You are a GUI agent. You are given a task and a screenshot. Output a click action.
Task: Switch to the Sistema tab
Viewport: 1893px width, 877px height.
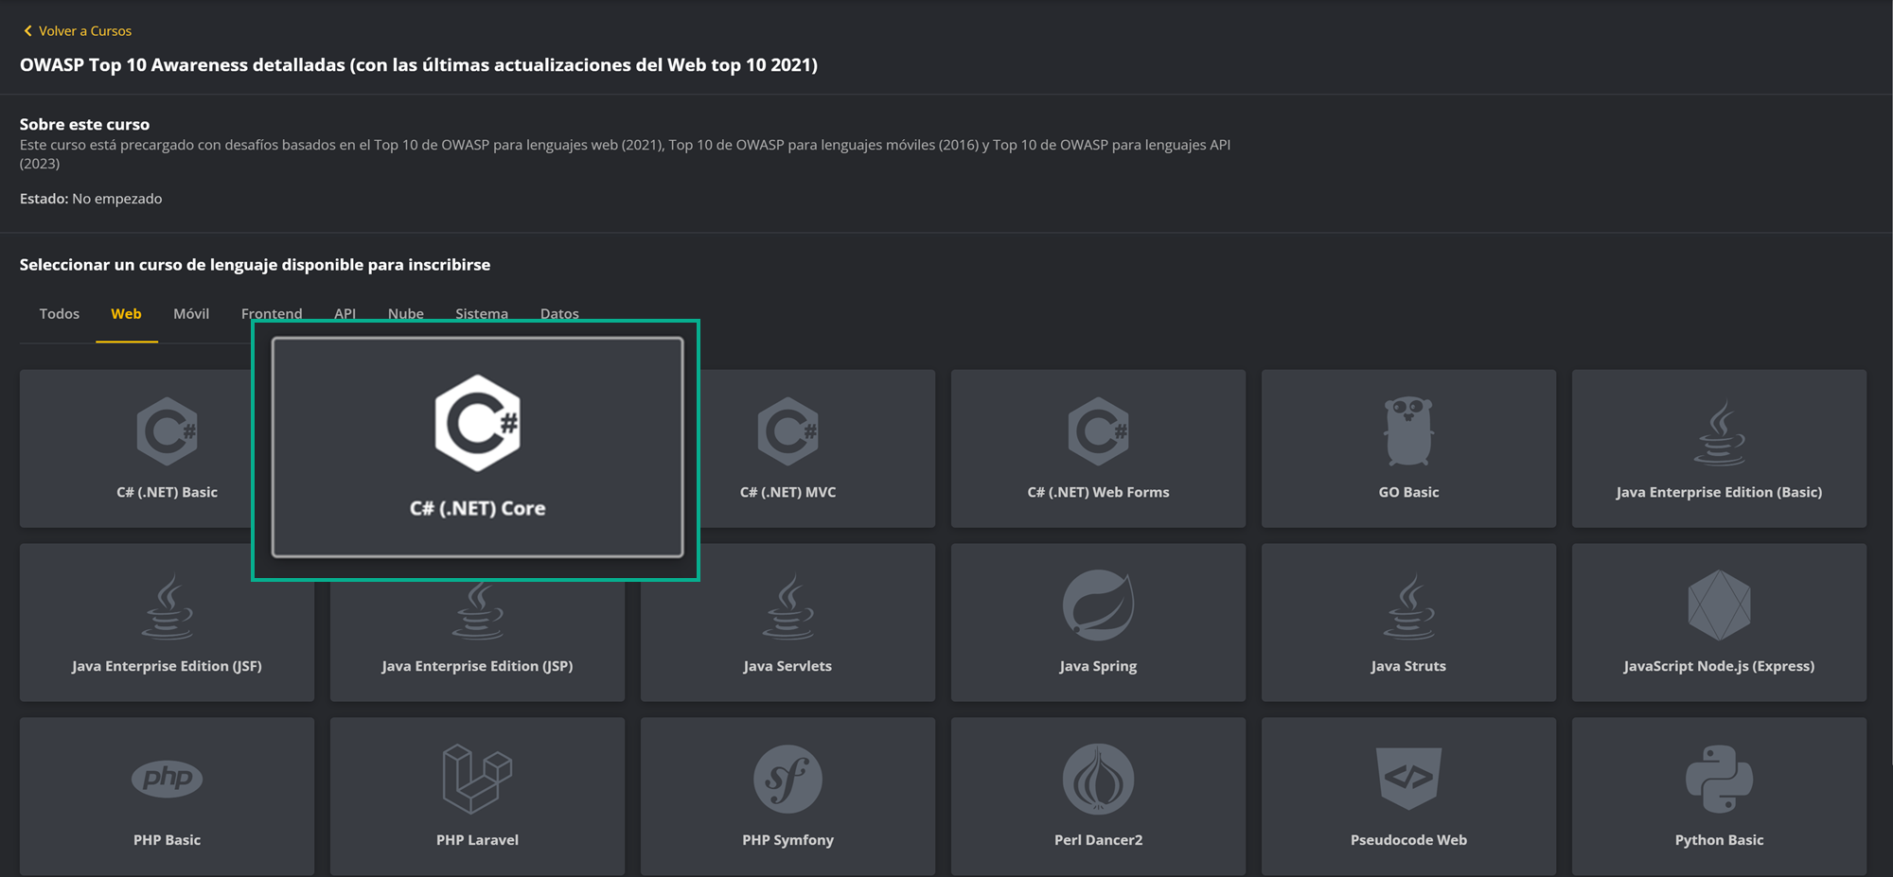(x=482, y=313)
